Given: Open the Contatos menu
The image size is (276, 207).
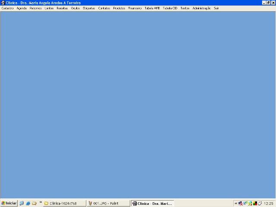Looking at the screenshot, I should [104, 8].
